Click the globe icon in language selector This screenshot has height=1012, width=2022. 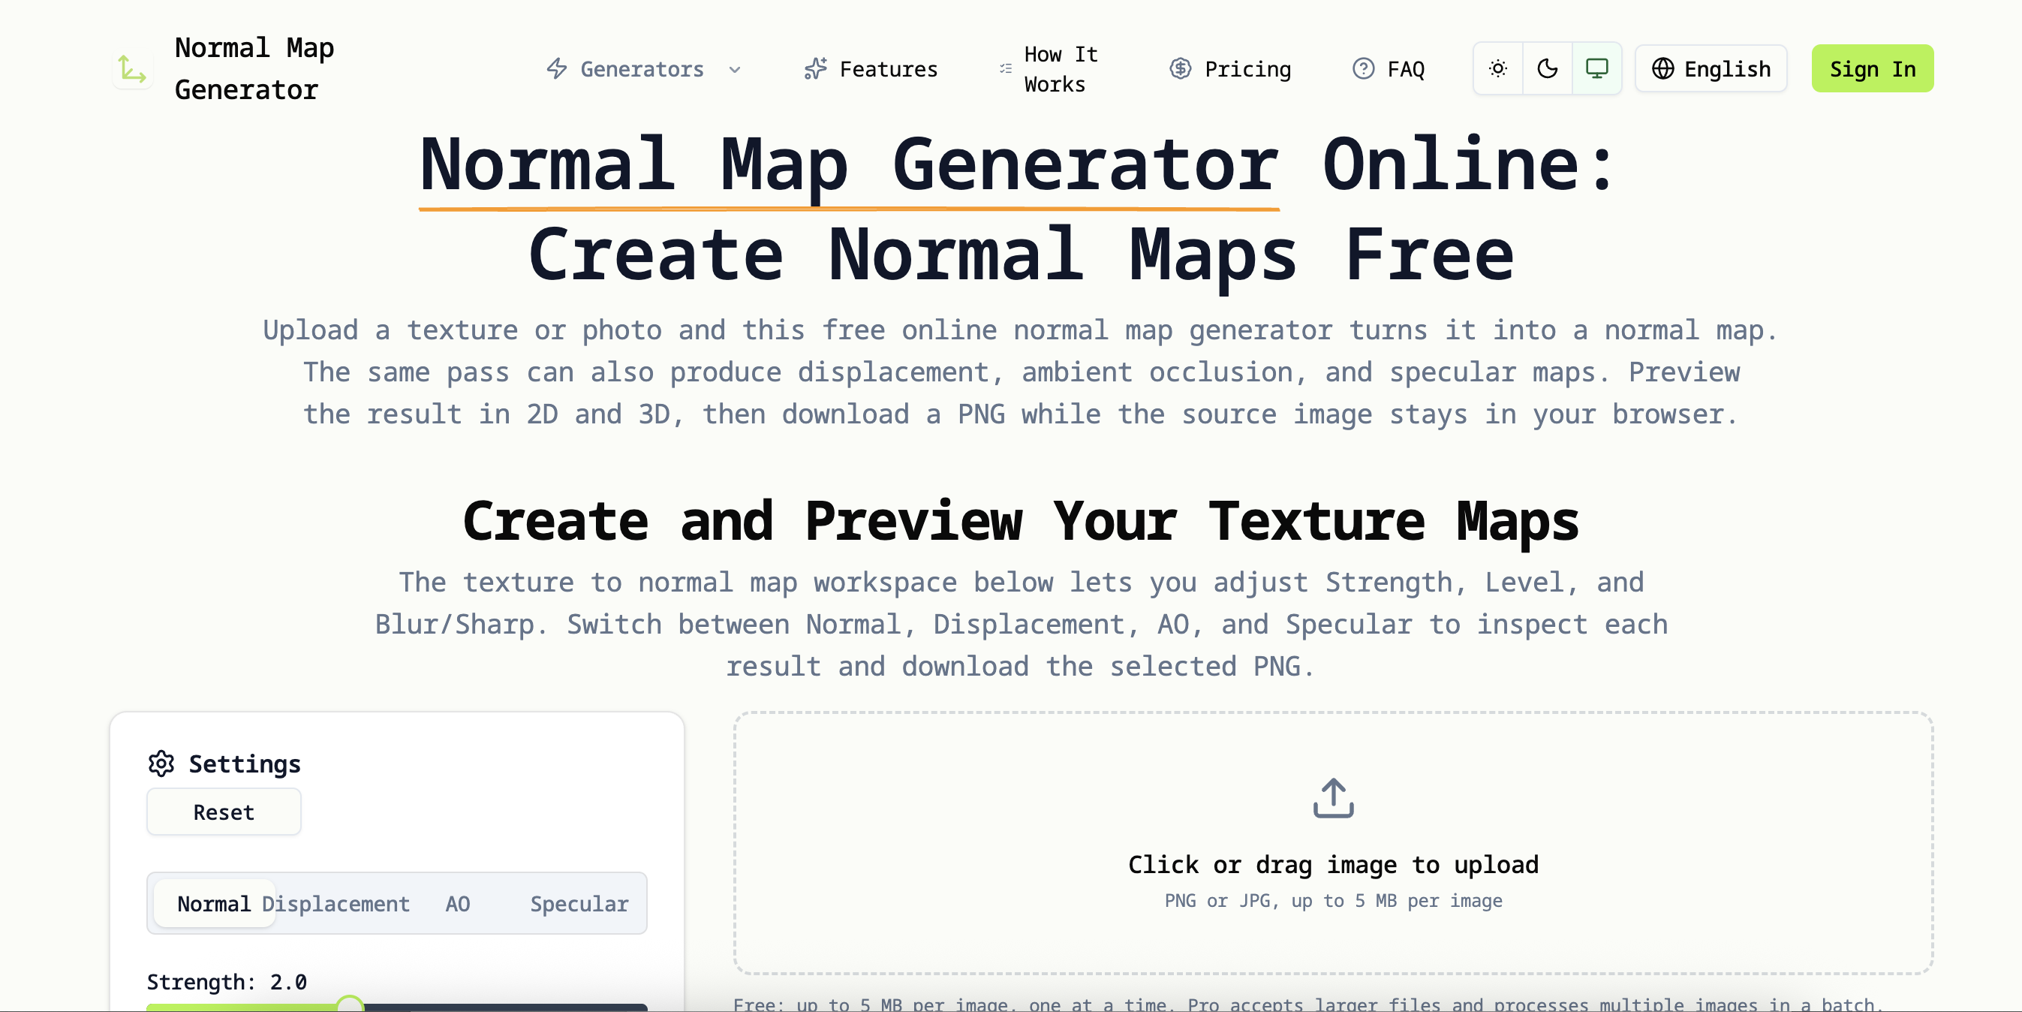[x=1662, y=69]
